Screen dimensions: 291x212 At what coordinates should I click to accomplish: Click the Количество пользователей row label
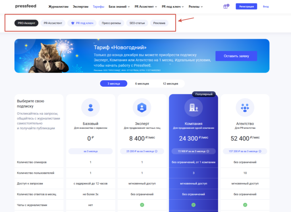(x=36, y=173)
